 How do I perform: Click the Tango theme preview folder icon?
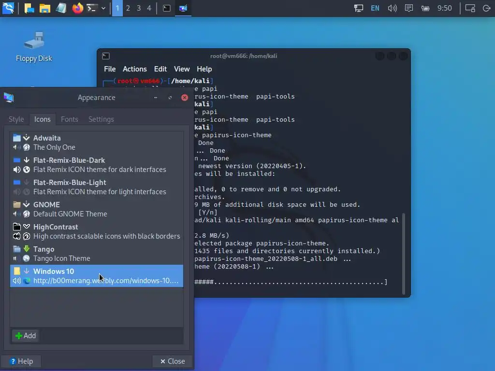[x=17, y=249]
